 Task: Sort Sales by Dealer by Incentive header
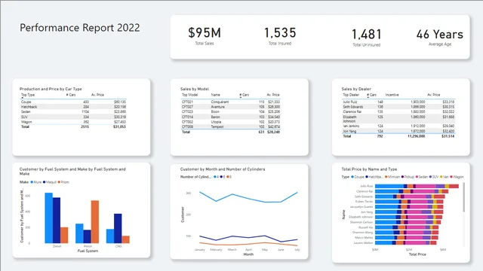point(392,95)
